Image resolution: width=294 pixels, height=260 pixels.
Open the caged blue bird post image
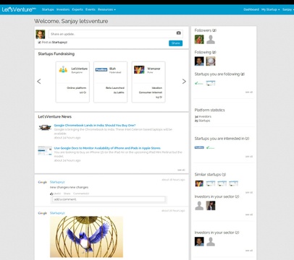pyautogui.click(x=86, y=237)
